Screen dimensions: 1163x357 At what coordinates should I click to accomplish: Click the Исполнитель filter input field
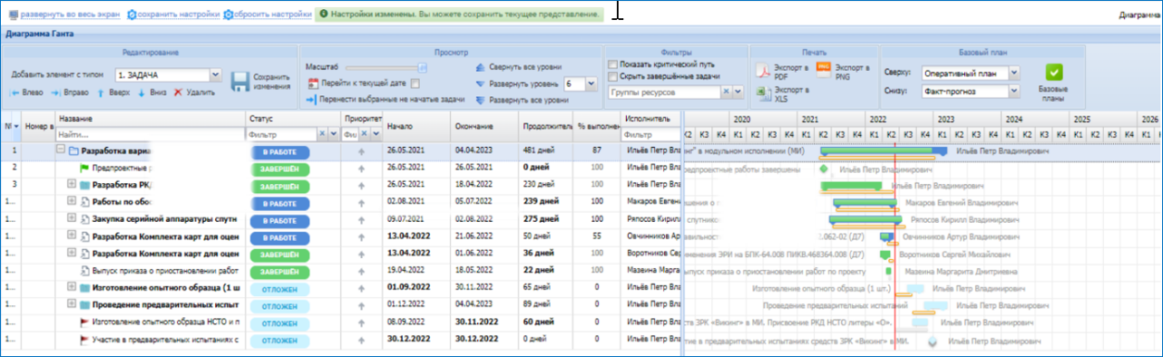(651, 134)
